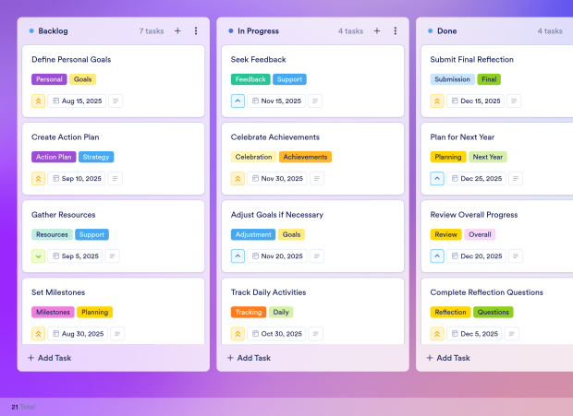Open the Oct 30, 2025 due date
The image size is (573, 416).
point(276,334)
